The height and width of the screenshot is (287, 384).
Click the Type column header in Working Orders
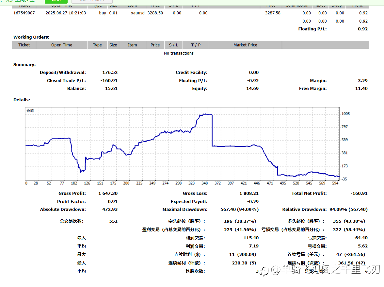tap(97, 45)
